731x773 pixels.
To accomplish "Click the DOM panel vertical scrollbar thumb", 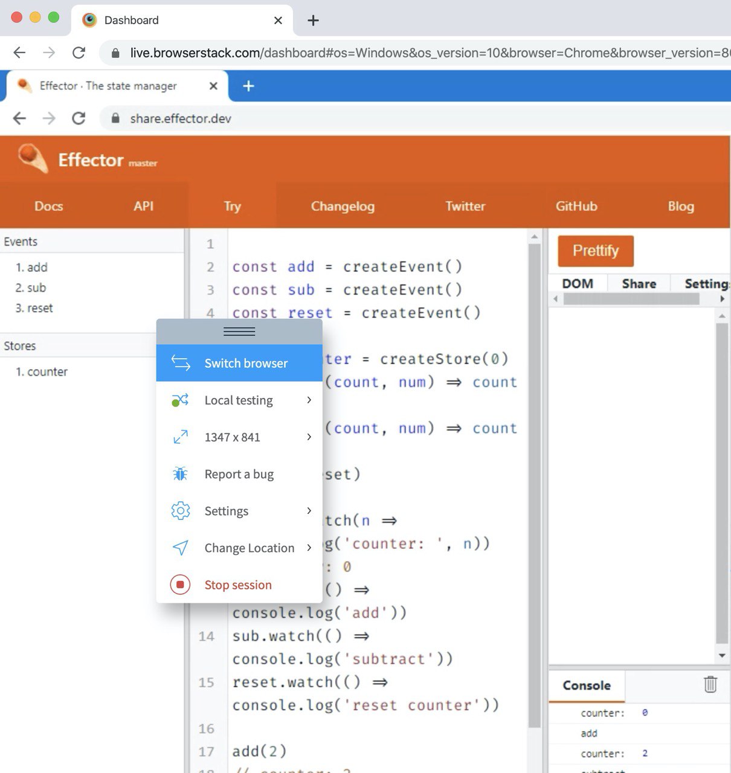I will click(722, 483).
